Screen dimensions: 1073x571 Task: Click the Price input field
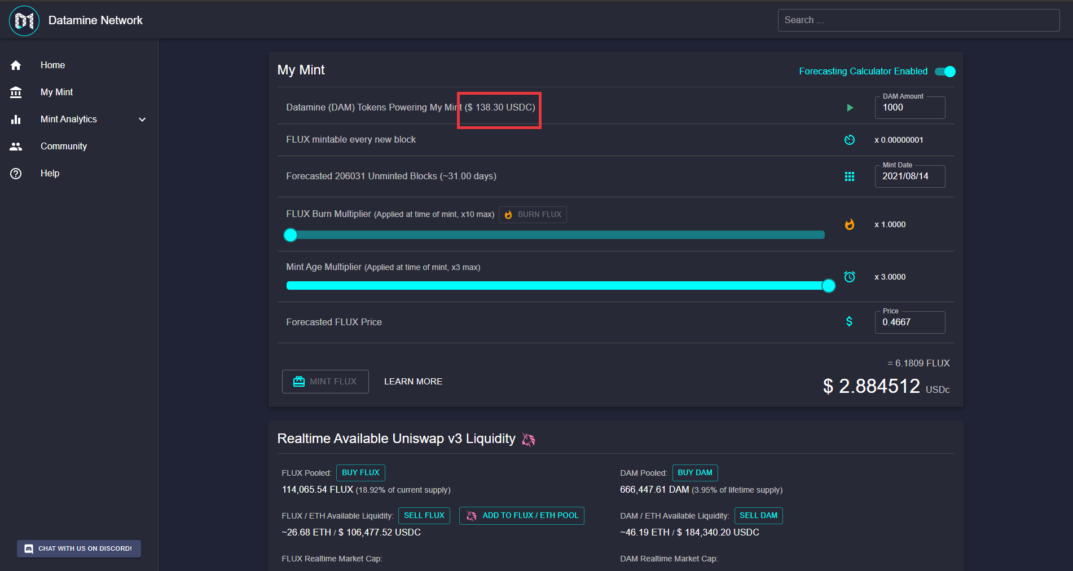tap(910, 322)
